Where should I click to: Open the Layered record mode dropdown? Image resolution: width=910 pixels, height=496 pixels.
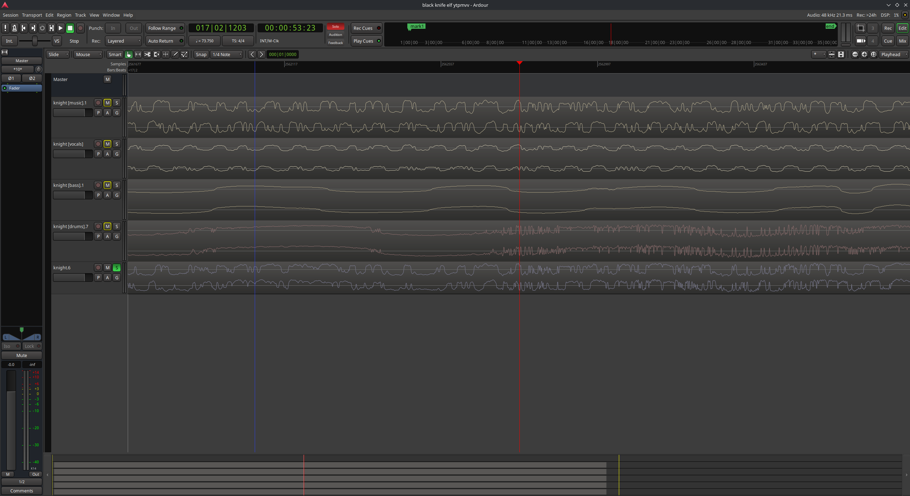[x=123, y=41]
